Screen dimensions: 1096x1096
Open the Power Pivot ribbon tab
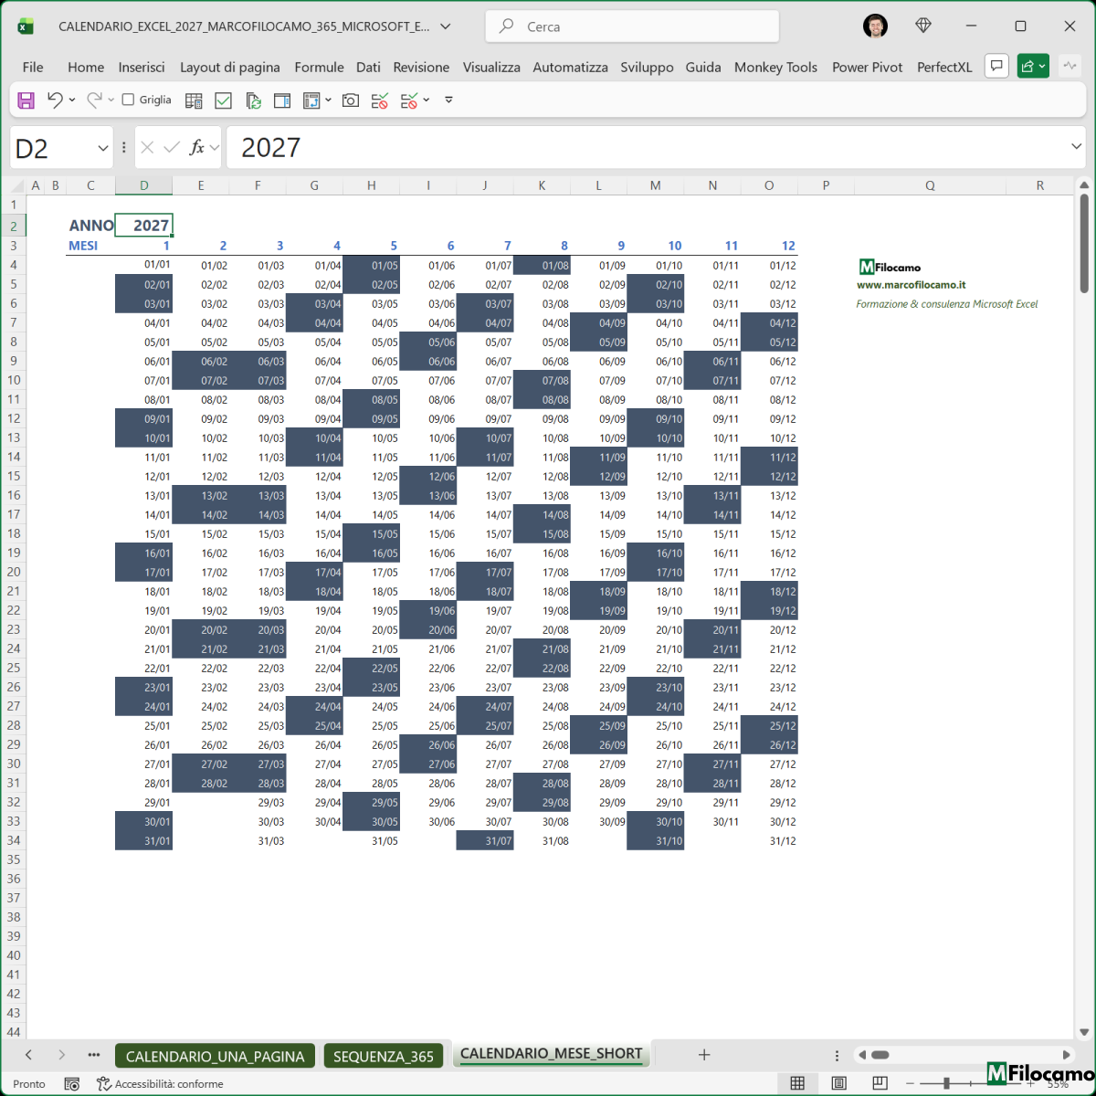pos(867,67)
